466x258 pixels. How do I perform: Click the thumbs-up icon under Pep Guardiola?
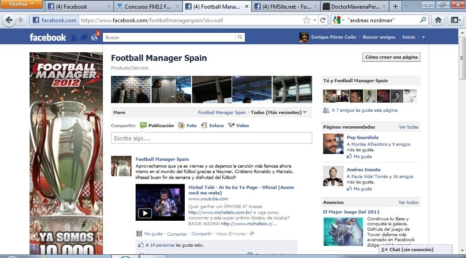point(349,156)
